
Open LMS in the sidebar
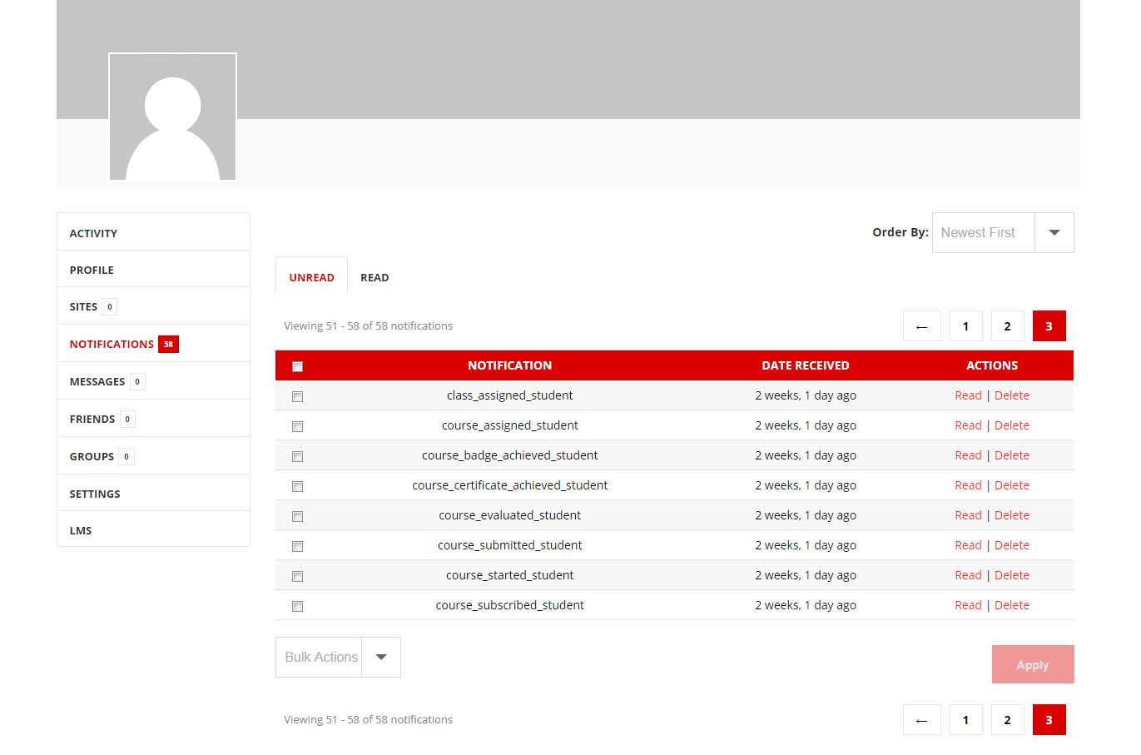[153, 529]
